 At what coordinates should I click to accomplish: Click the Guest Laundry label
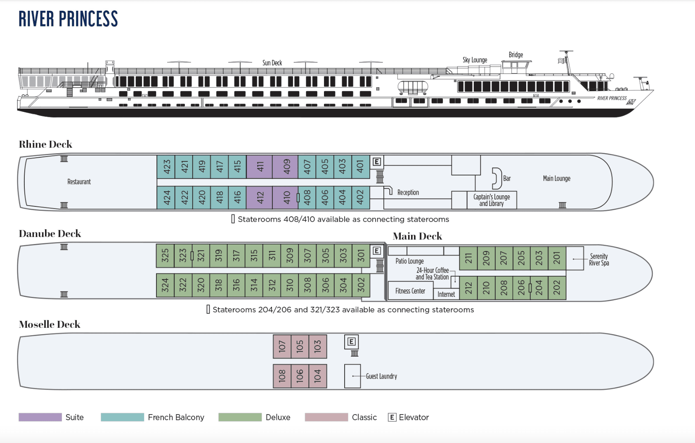[381, 376]
